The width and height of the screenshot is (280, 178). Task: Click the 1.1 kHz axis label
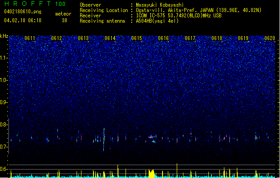4,58
